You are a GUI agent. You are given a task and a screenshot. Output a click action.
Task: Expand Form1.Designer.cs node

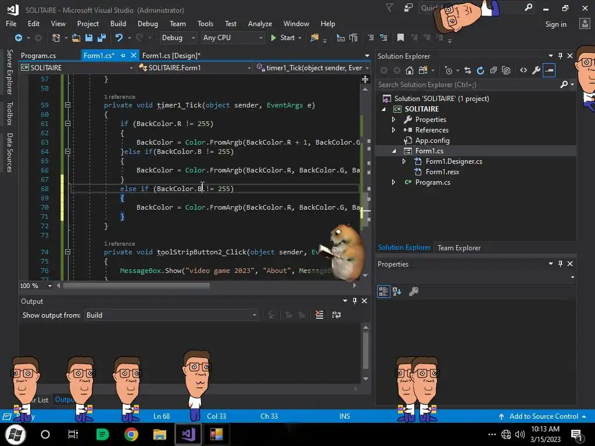404,161
